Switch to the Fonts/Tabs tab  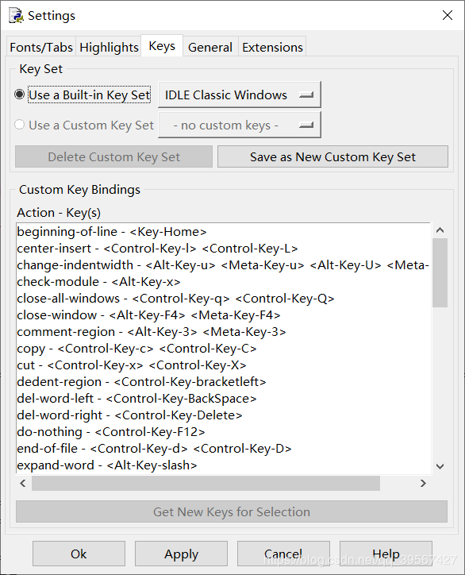tap(41, 47)
